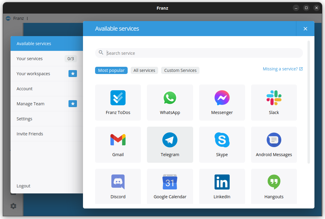Select the Franz ToDos service

[x=118, y=103]
